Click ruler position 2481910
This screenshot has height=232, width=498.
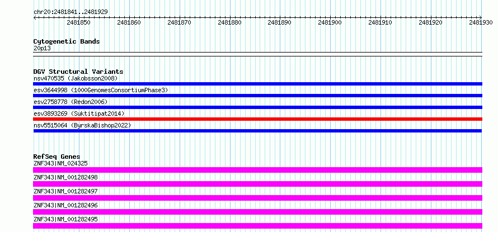click(380, 22)
